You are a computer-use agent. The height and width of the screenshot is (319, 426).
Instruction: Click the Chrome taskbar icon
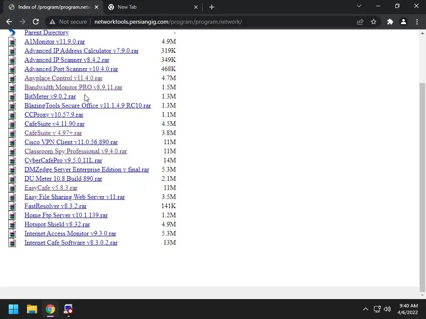[x=50, y=309]
